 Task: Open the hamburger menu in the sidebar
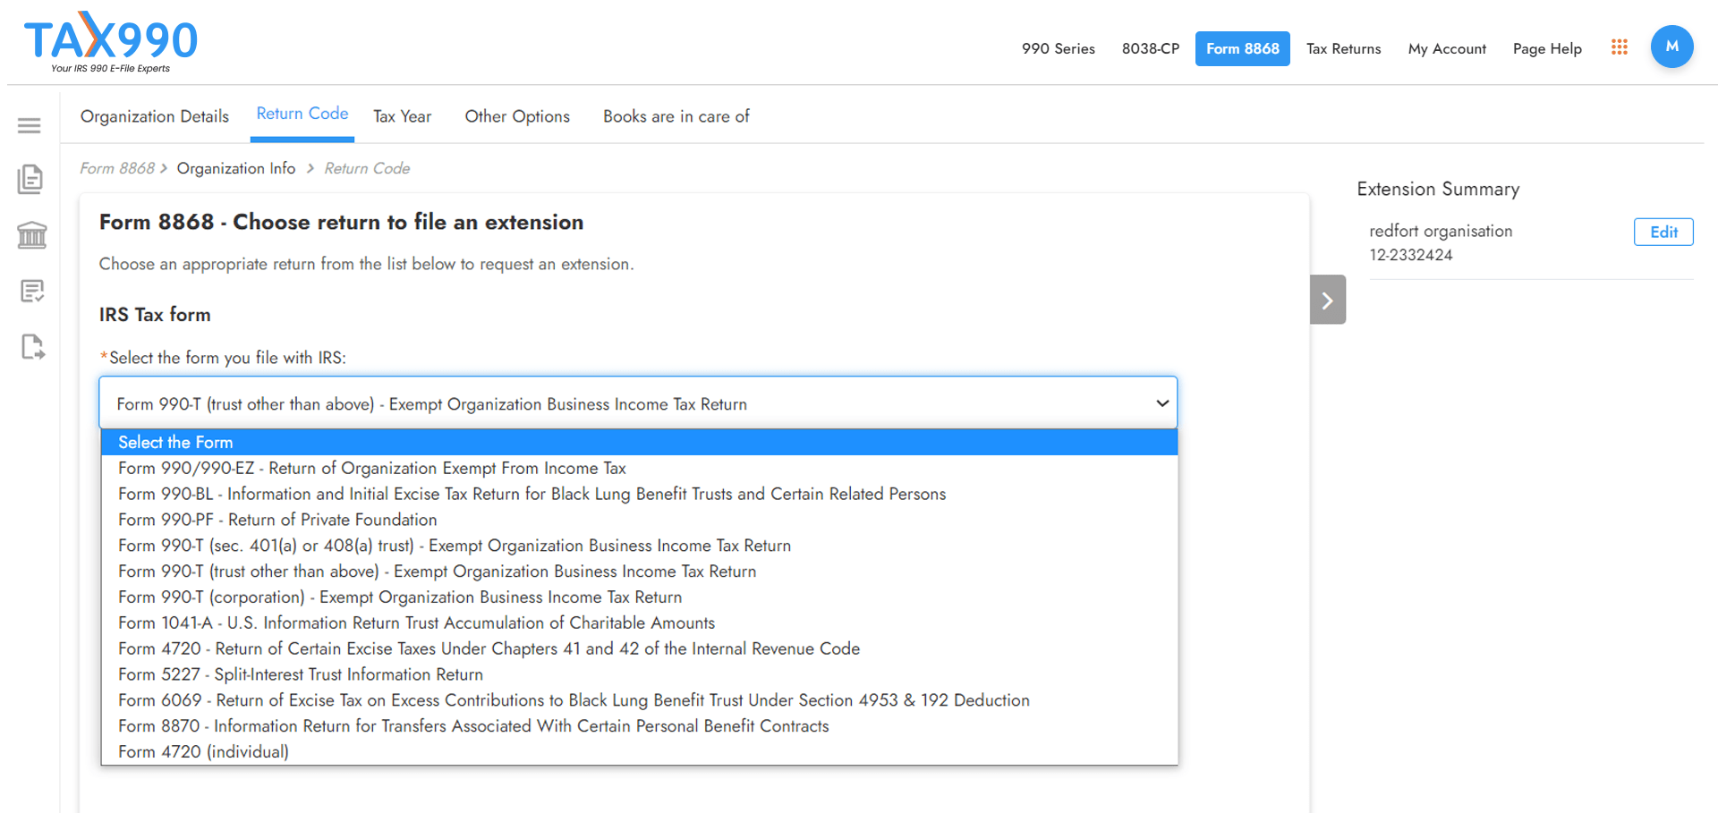click(30, 125)
